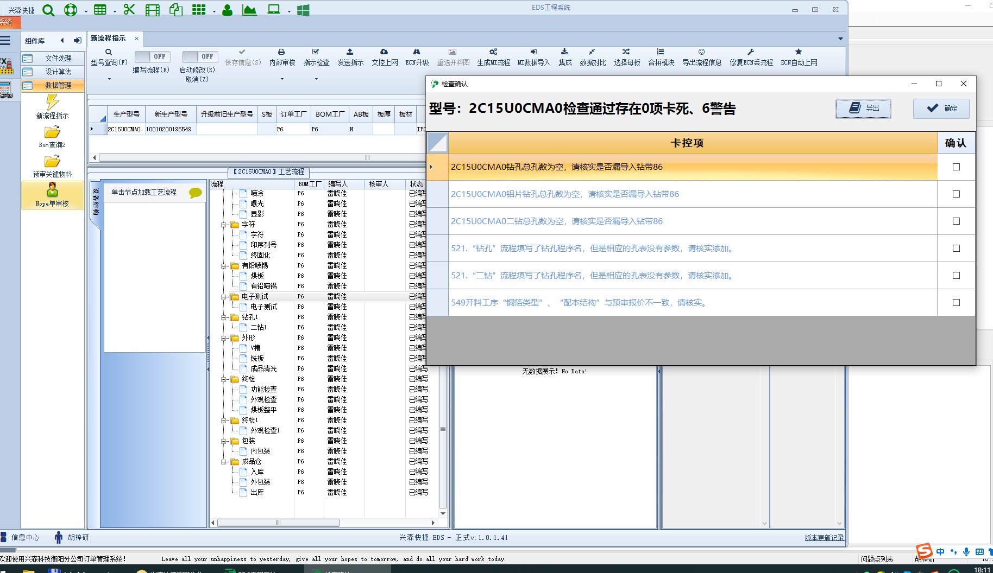This screenshot has height=573, width=993.
Task: Click the monitor icon in top toolbar
Action: point(274,10)
